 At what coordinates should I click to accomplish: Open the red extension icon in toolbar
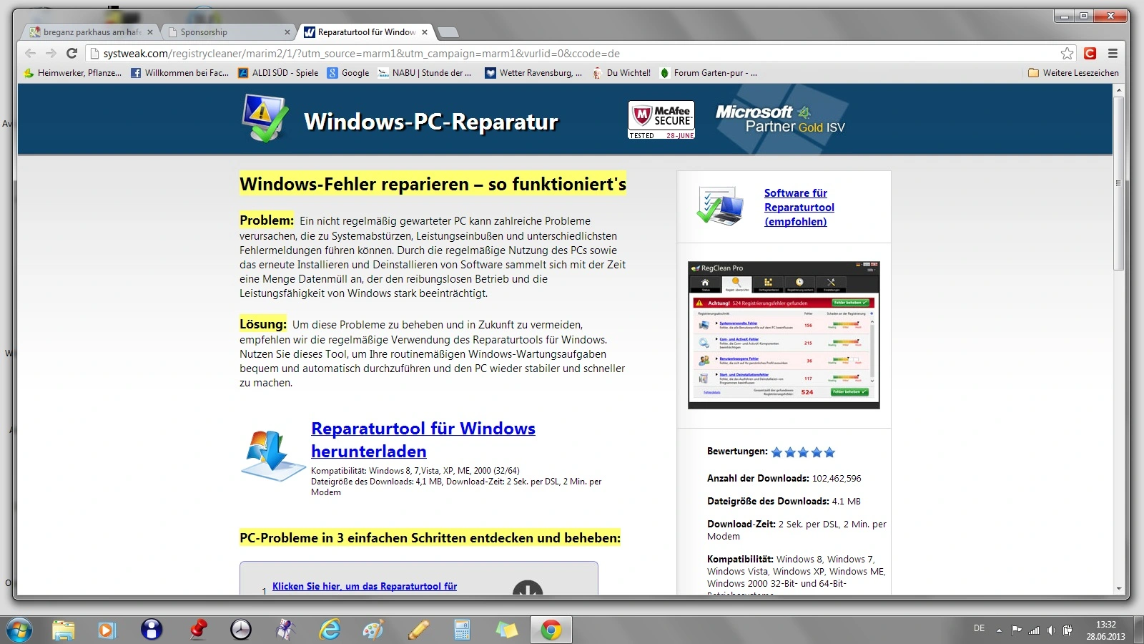(1090, 53)
